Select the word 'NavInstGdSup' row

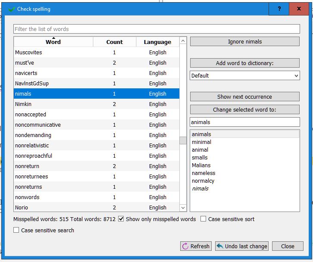pos(97,84)
